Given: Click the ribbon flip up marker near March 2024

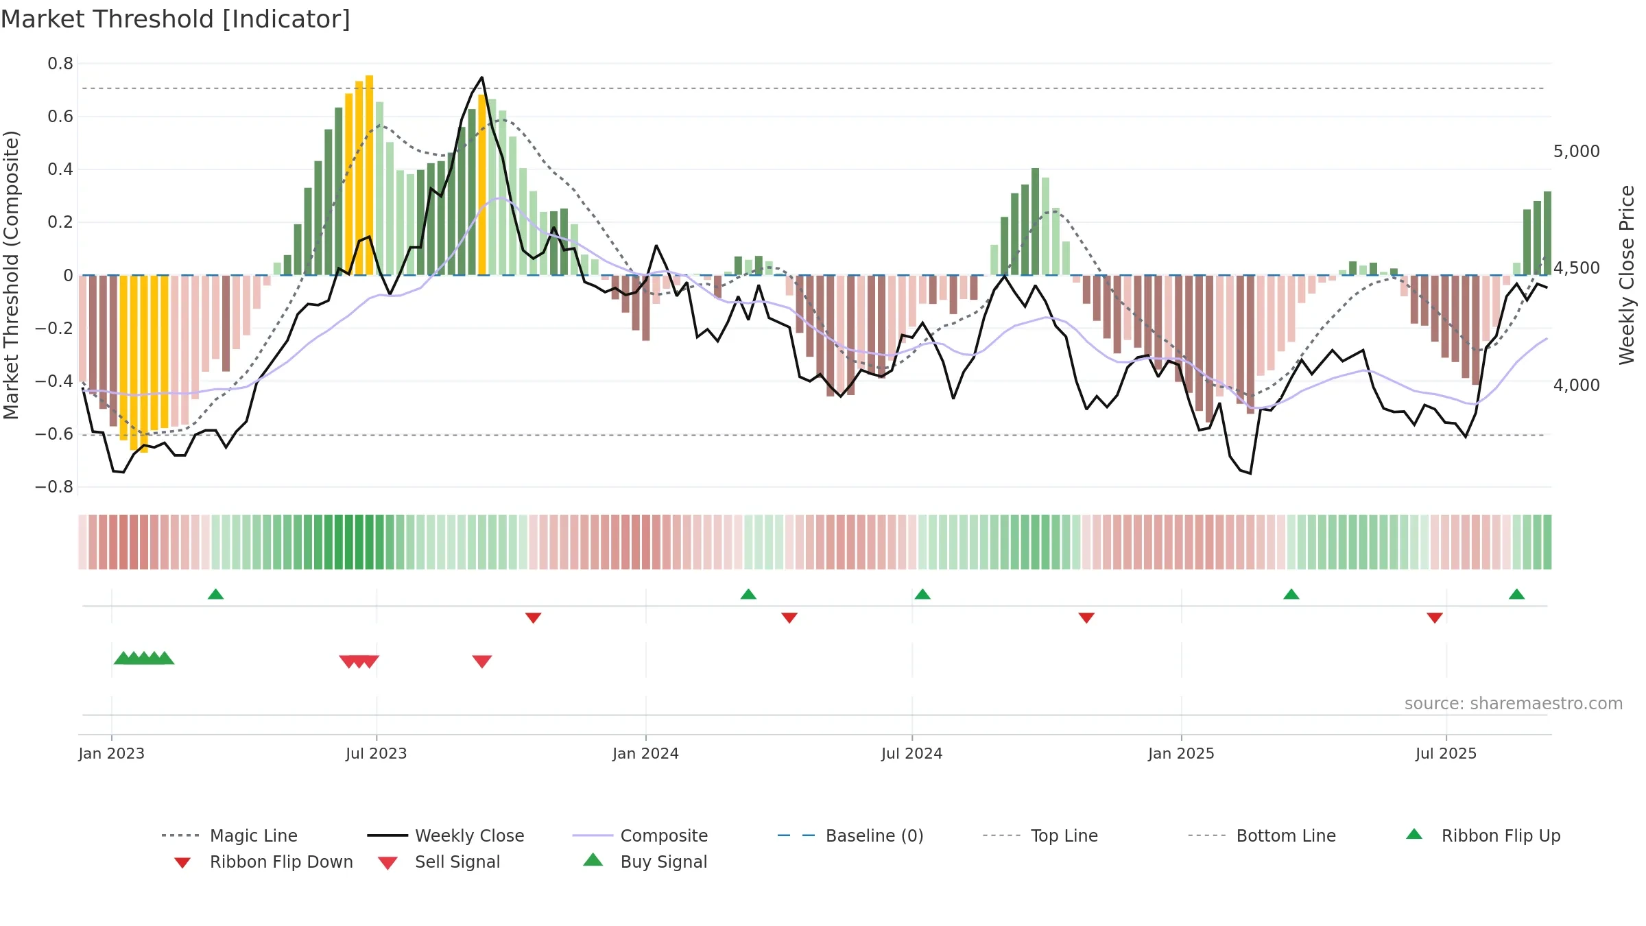Looking at the screenshot, I should [748, 594].
